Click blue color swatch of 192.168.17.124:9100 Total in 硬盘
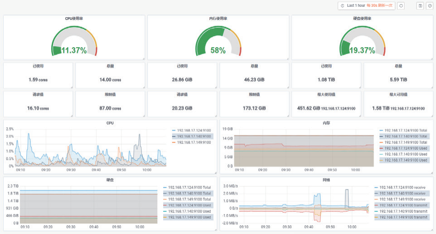Screen dimensions: 436x234 click(165, 188)
